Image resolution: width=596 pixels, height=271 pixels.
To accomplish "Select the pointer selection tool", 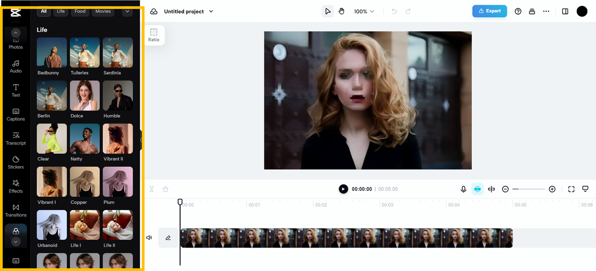I will (x=328, y=11).
